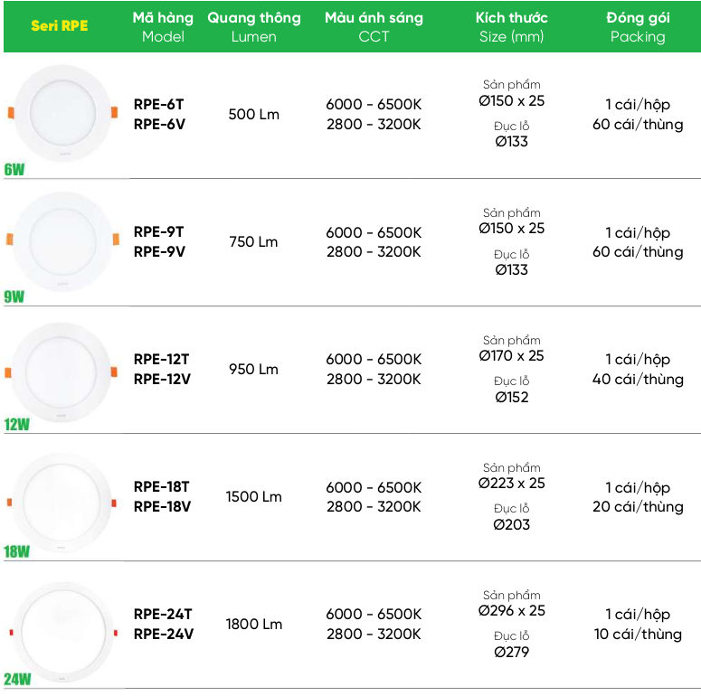
Task: Click the 40 cái/thùng packing text
Action: [x=638, y=380]
